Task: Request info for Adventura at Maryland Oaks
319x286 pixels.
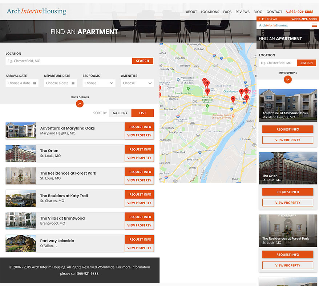Action: pyautogui.click(x=140, y=127)
